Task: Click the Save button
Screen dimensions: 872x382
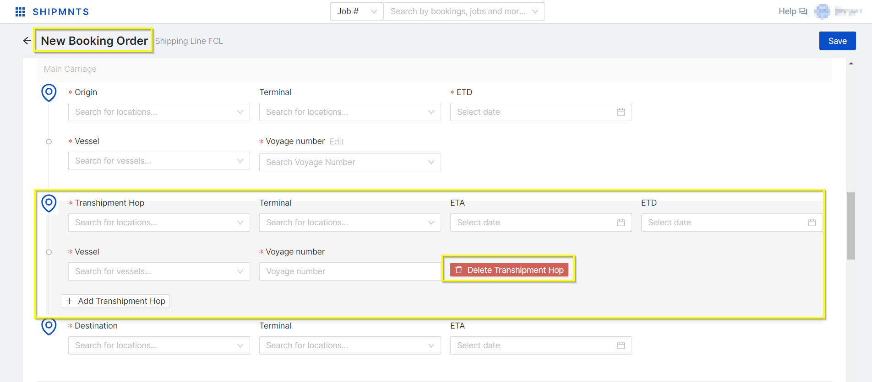Action: point(837,41)
